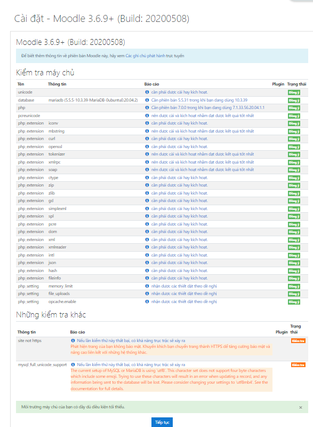Click the info icon for gd extension
Viewport: 313px width, 427px height.
point(147,201)
